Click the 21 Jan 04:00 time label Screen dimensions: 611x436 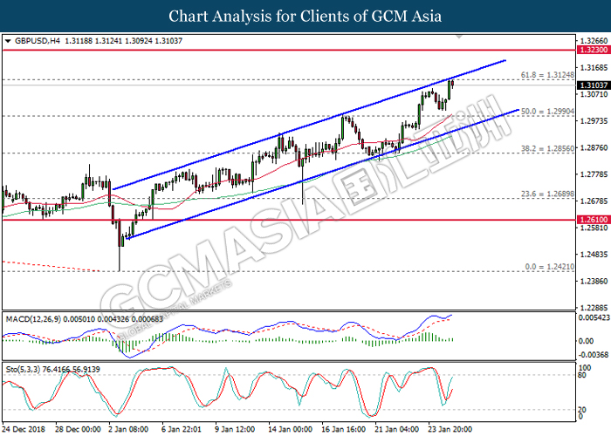tap(396, 429)
